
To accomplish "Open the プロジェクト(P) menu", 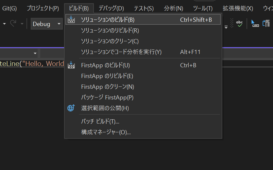I will pyautogui.click(x=43, y=8).
